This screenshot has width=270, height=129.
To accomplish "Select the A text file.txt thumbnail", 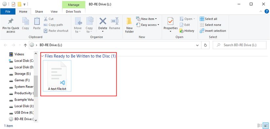I will [x=57, y=76].
